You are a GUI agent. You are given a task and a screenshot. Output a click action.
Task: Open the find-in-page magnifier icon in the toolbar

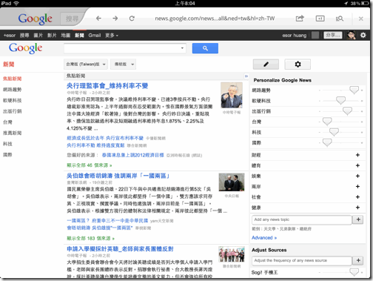tap(340, 19)
